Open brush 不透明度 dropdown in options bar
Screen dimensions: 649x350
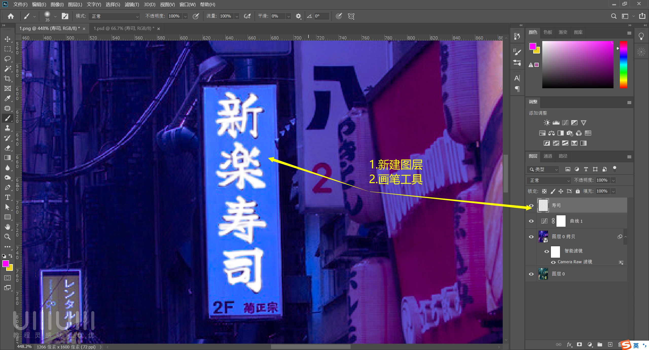(x=186, y=16)
